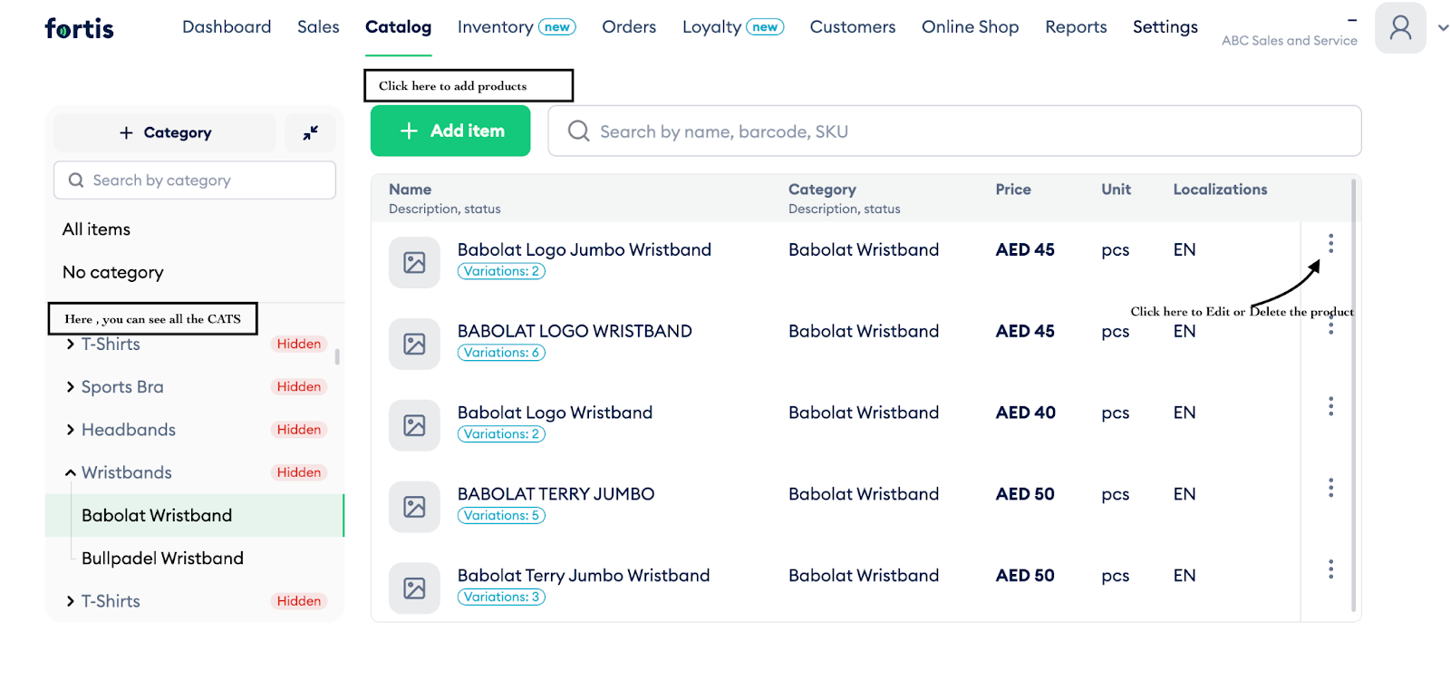
Task: Open three-dot menu for Babolat Logo Jumbo Wristband
Action: 1330,243
